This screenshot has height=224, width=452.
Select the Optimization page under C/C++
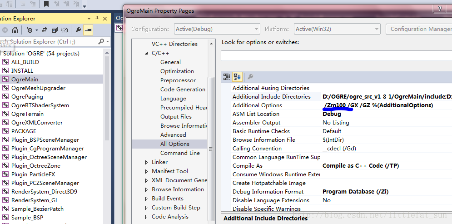[177, 71]
